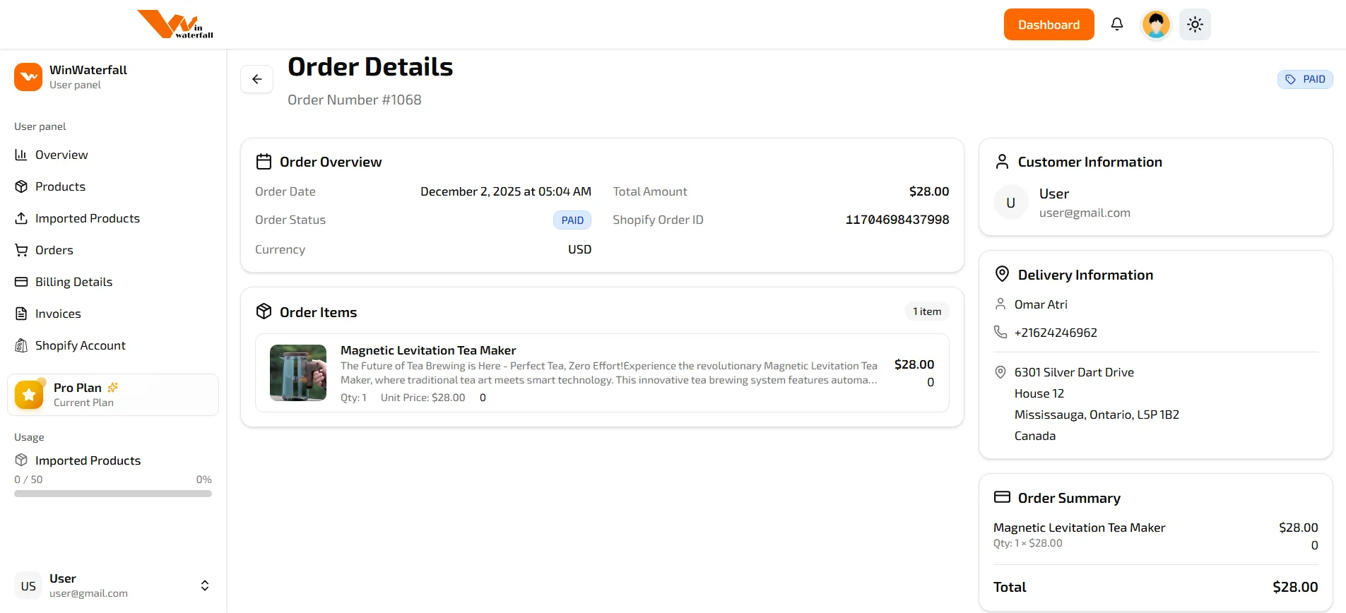The height and width of the screenshot is (613, 1346).
Task: Click the WinWaterfall logo in header
Action: point(175,25)
